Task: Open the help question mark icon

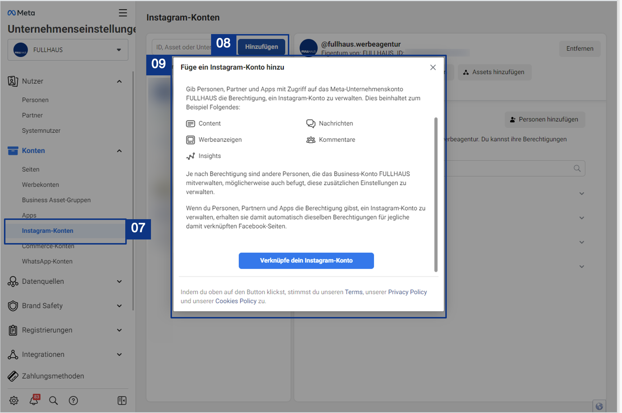Action: pos(73,400)
